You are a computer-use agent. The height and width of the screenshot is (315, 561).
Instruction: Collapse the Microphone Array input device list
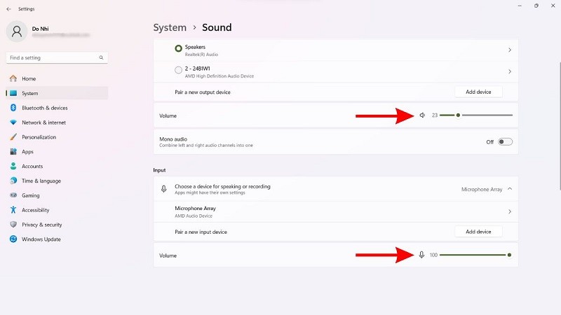coord(509,189)
